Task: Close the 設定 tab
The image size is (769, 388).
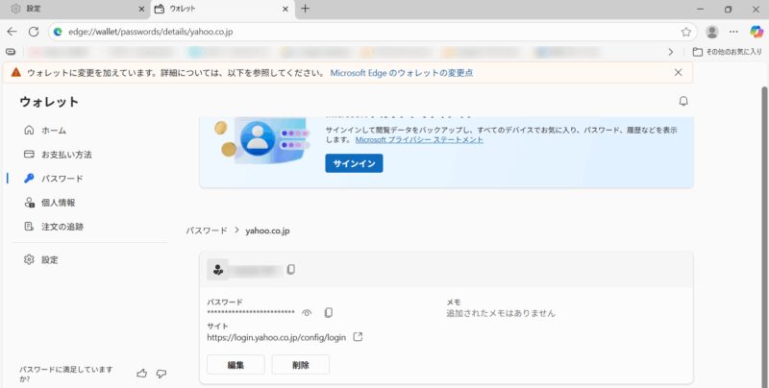Action: [x=141, y=9]
